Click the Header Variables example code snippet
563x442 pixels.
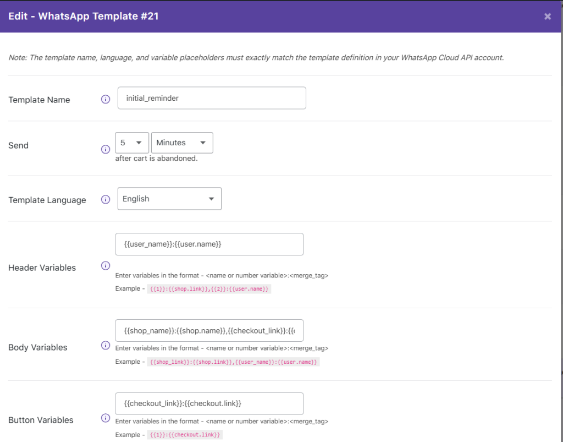209,289
